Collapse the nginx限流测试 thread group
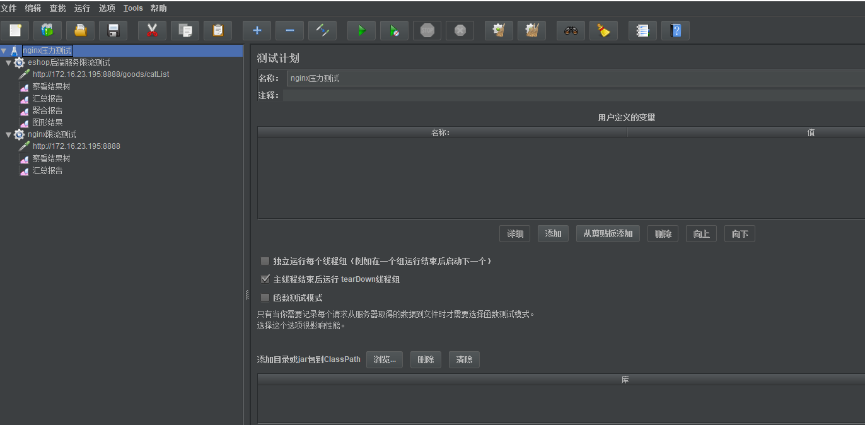Viewport: 865px width, 425px height. [x=9, y=134]
